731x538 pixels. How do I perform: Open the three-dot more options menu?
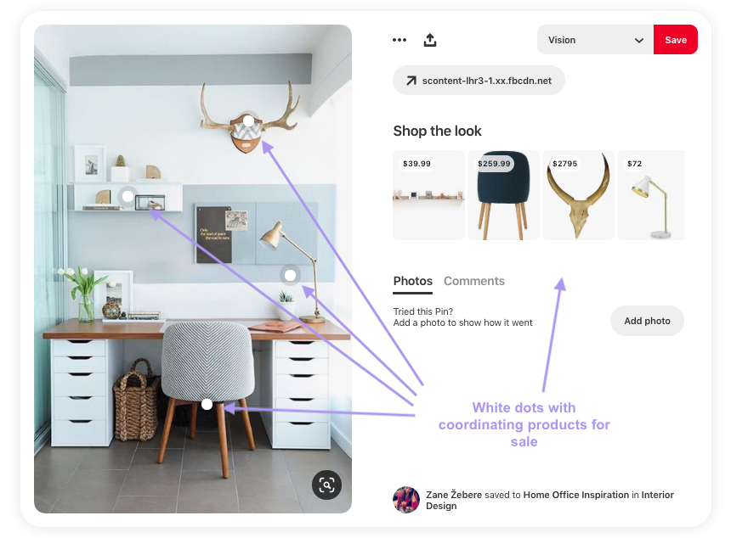coord(399,40)
